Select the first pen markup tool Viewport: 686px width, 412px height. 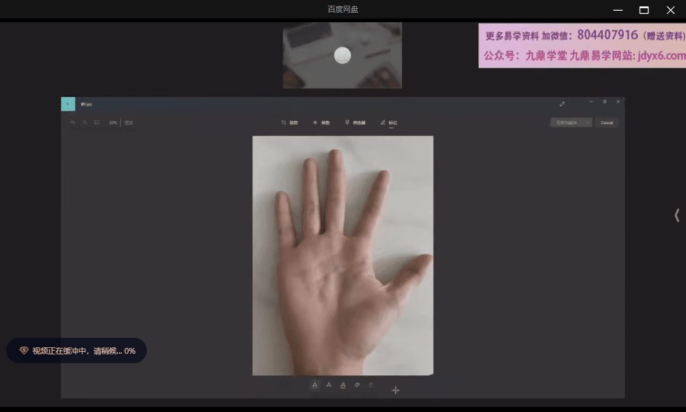[315, 385]
